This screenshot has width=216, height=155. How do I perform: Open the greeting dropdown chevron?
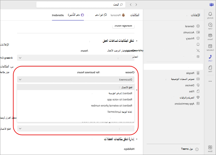click(x=20, y=58)
